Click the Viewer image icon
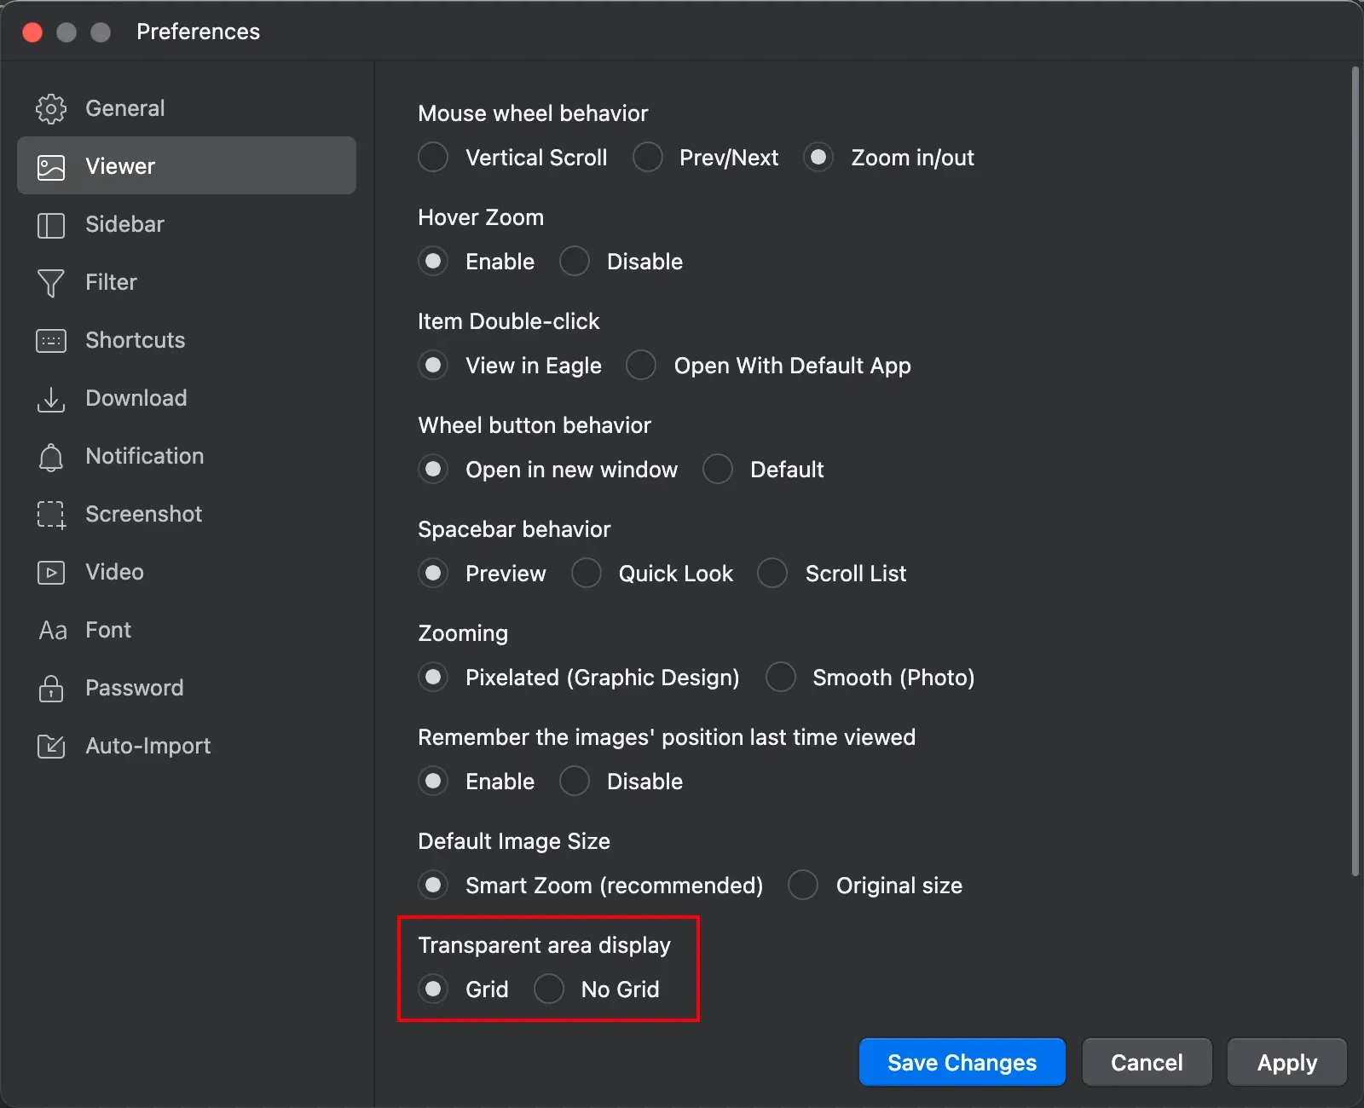The image size is (1364, 1108). [x=51, y=166]
